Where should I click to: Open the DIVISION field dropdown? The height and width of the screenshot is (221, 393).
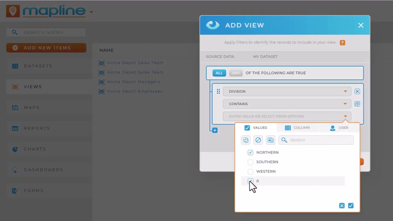coord(287,91)
